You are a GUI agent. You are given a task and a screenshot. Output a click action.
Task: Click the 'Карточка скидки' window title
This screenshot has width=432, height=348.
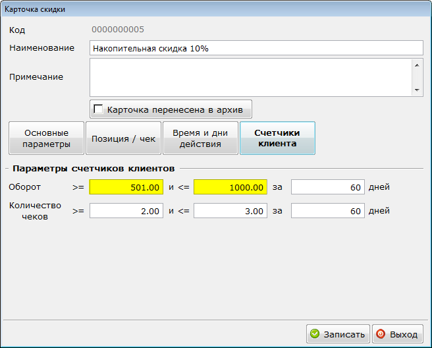35,9
